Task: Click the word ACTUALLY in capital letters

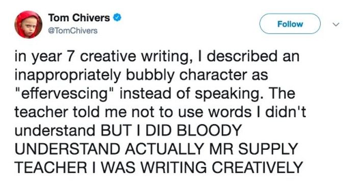Action: tap(164, 149)
